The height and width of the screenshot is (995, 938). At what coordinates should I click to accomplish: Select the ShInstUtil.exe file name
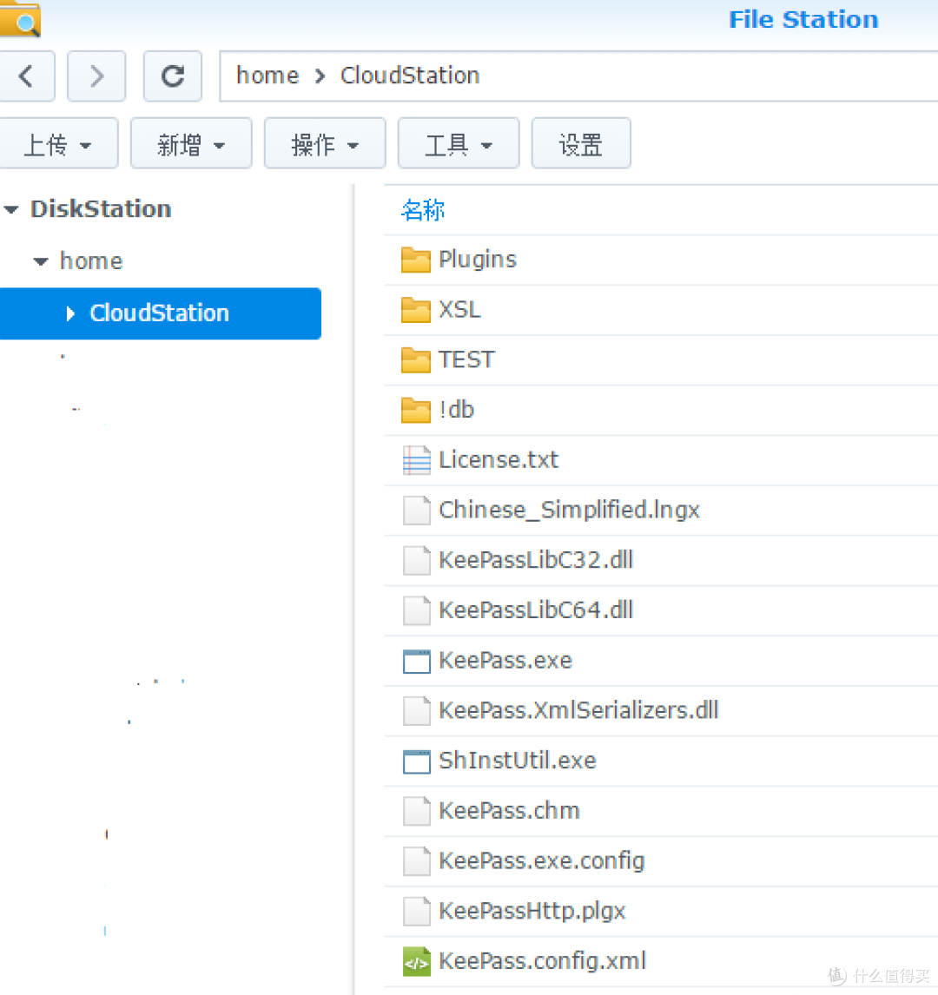point(518,761)
